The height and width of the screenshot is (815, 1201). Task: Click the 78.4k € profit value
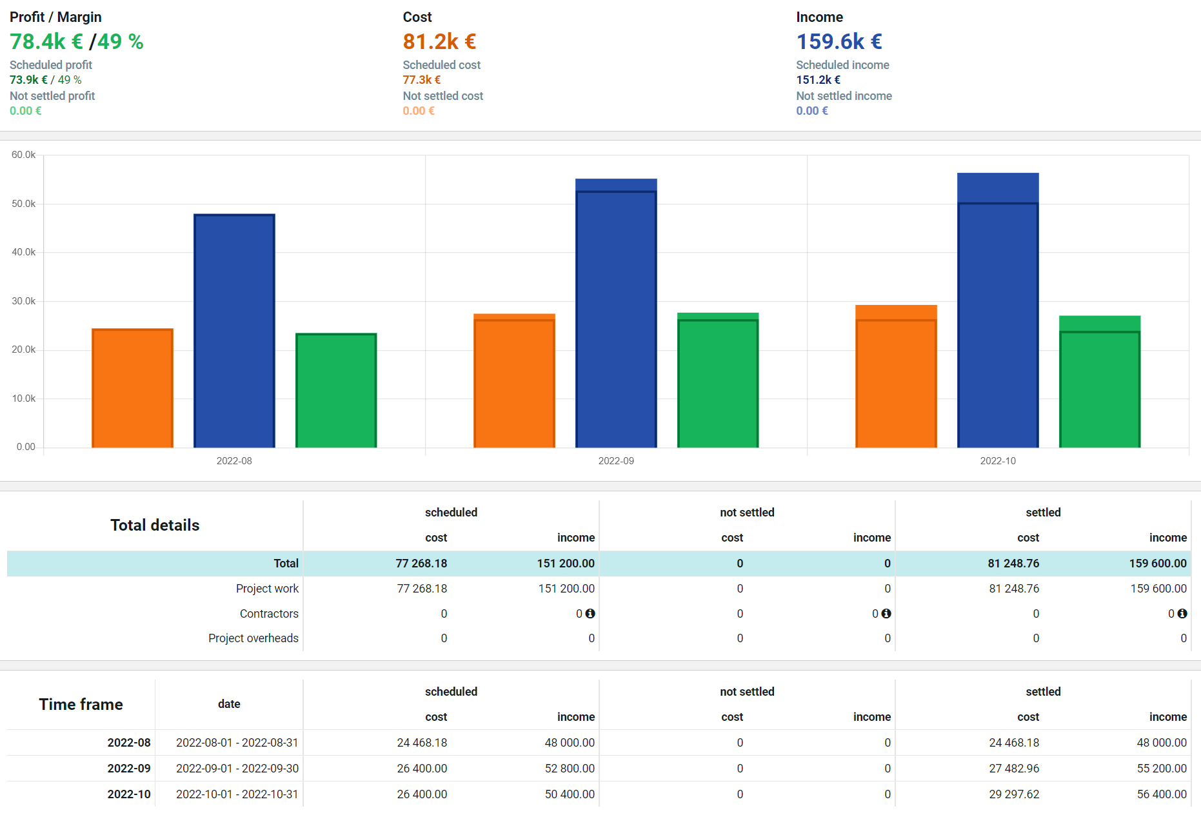(x=46, y=41)
